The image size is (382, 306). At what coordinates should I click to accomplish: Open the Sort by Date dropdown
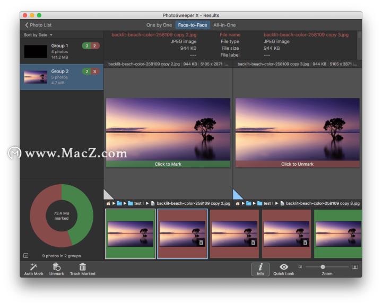[38, 35]
